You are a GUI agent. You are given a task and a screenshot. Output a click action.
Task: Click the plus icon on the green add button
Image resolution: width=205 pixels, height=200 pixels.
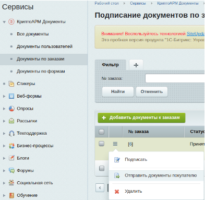[104, 118]
